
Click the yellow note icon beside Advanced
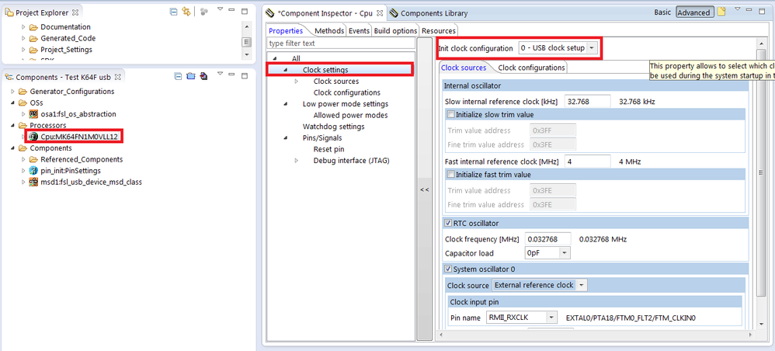point(721,12)
